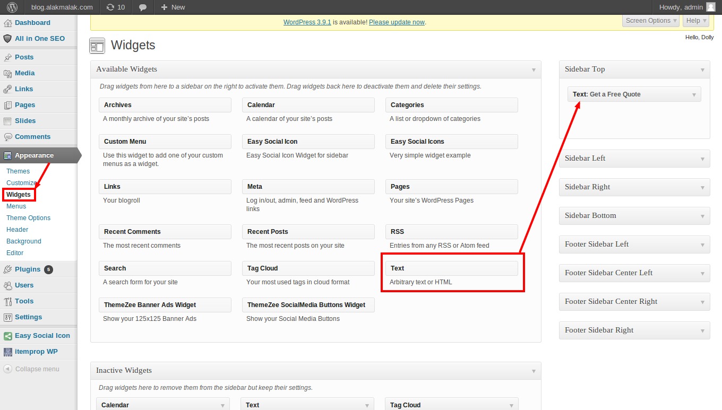Click the itemprop WP sidebar icon
The height and width of the screenshot is (410, 722).
(7, 351)
